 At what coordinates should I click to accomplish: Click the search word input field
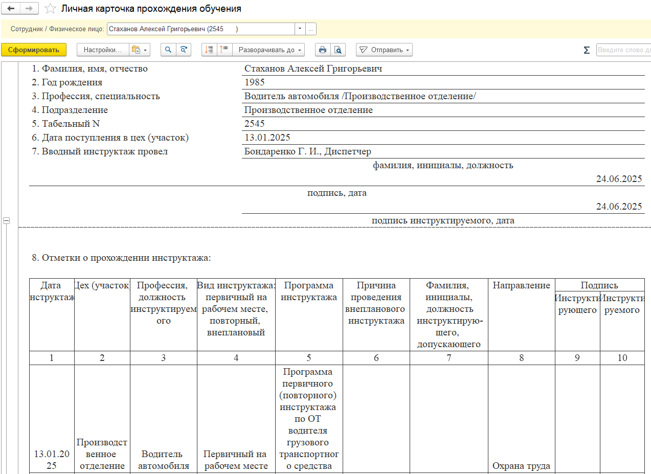coord(623,50)
